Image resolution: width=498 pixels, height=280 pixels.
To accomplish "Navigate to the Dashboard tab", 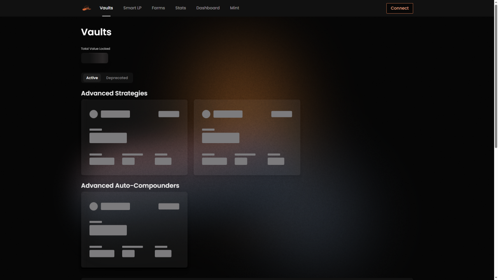I will tap(208, 8).
